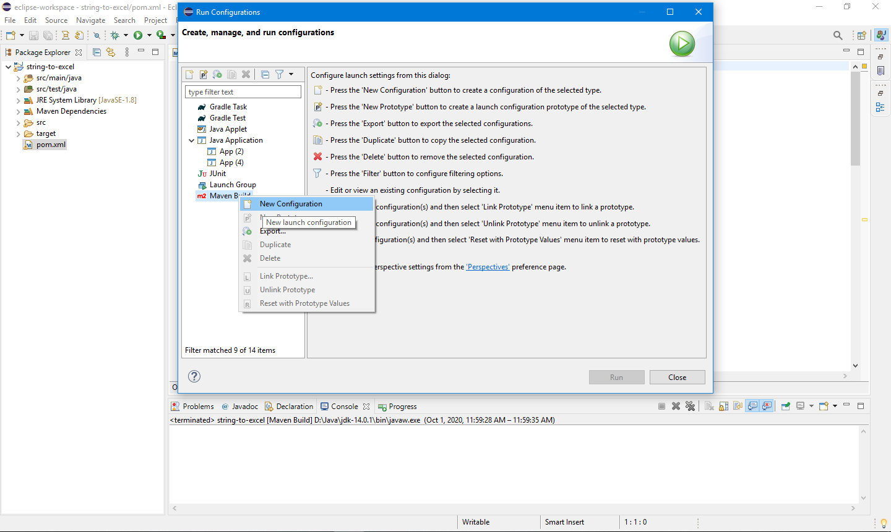Screen dimensions: 891x532
Task: Select the Java perspective icon at top right
Action: coord(881,35)
